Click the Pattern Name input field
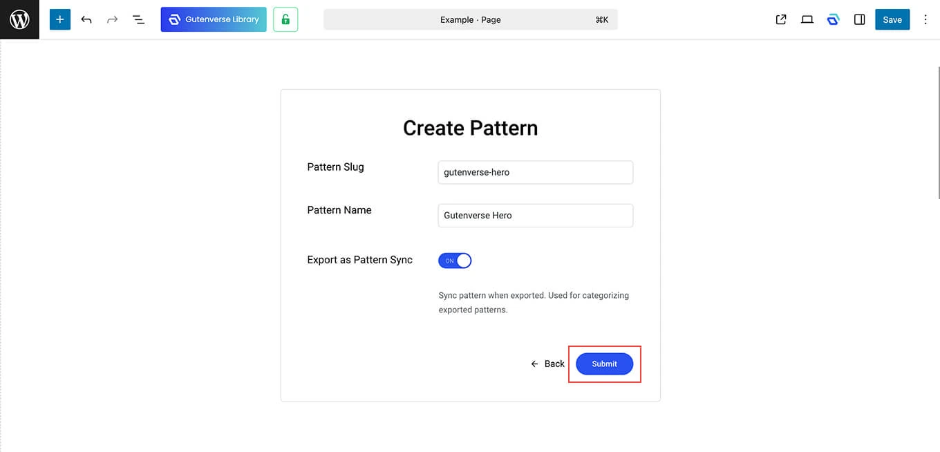Image resolution: width=940 pixels, height=452 pixels. pyautogui.click(x=535, y=215)
